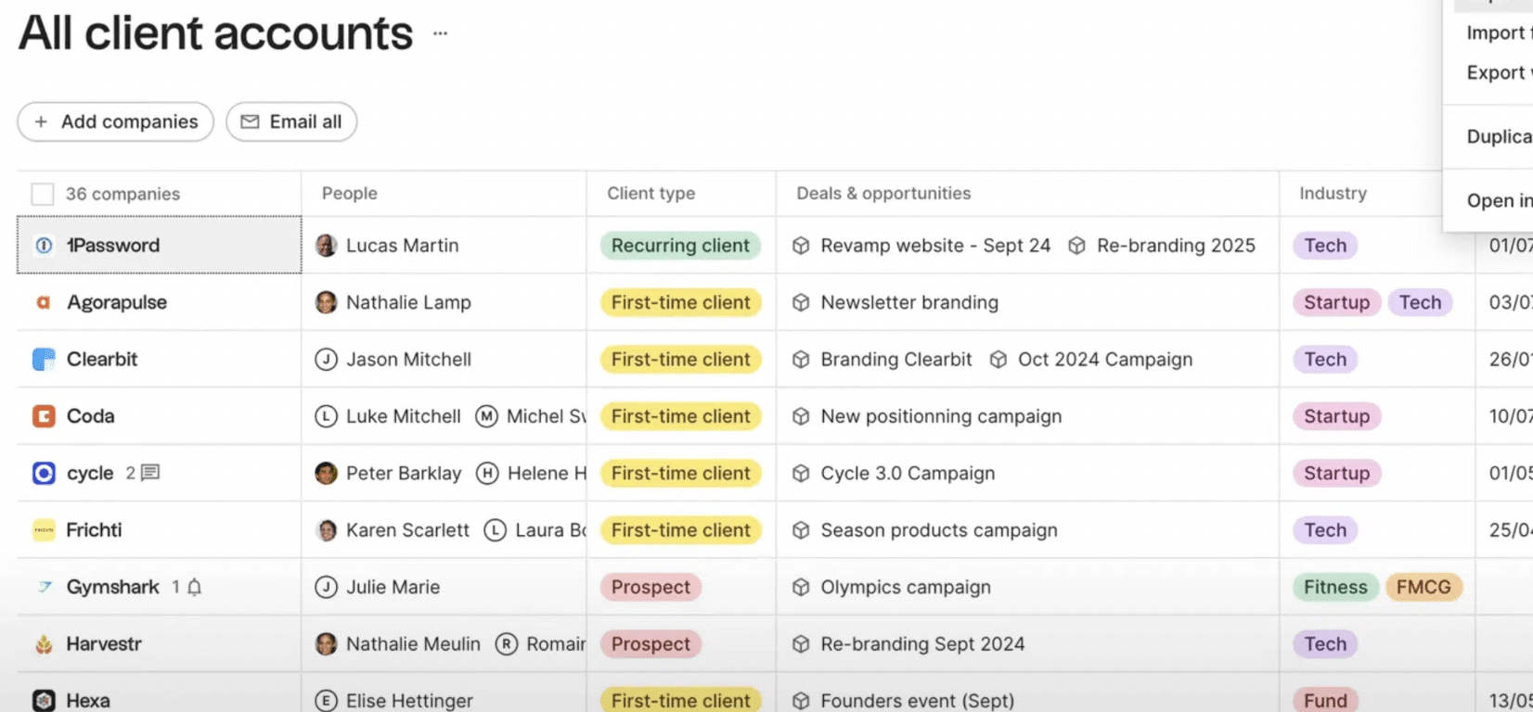Click the cube icon beside Revamp website deal
This screenshot has height=712, width=1533.
coord(801,246)
